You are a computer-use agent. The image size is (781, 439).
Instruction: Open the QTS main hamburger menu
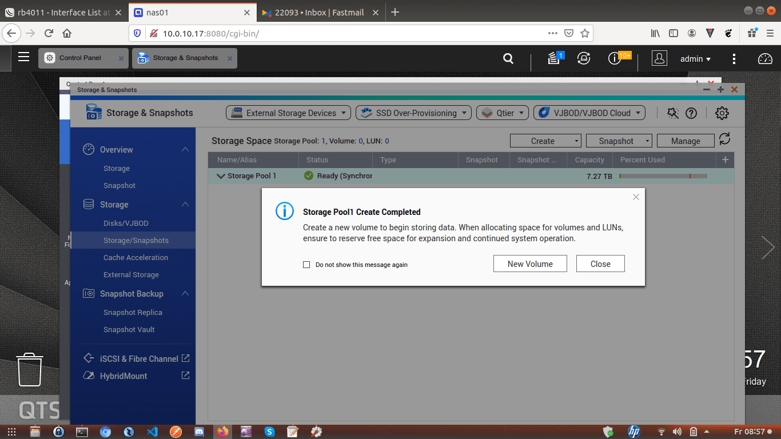(23, 57)
